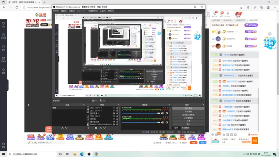279x157 pixels.
Task: Open the PK活动 activity icon below the stream
Action: coord(70,137)
